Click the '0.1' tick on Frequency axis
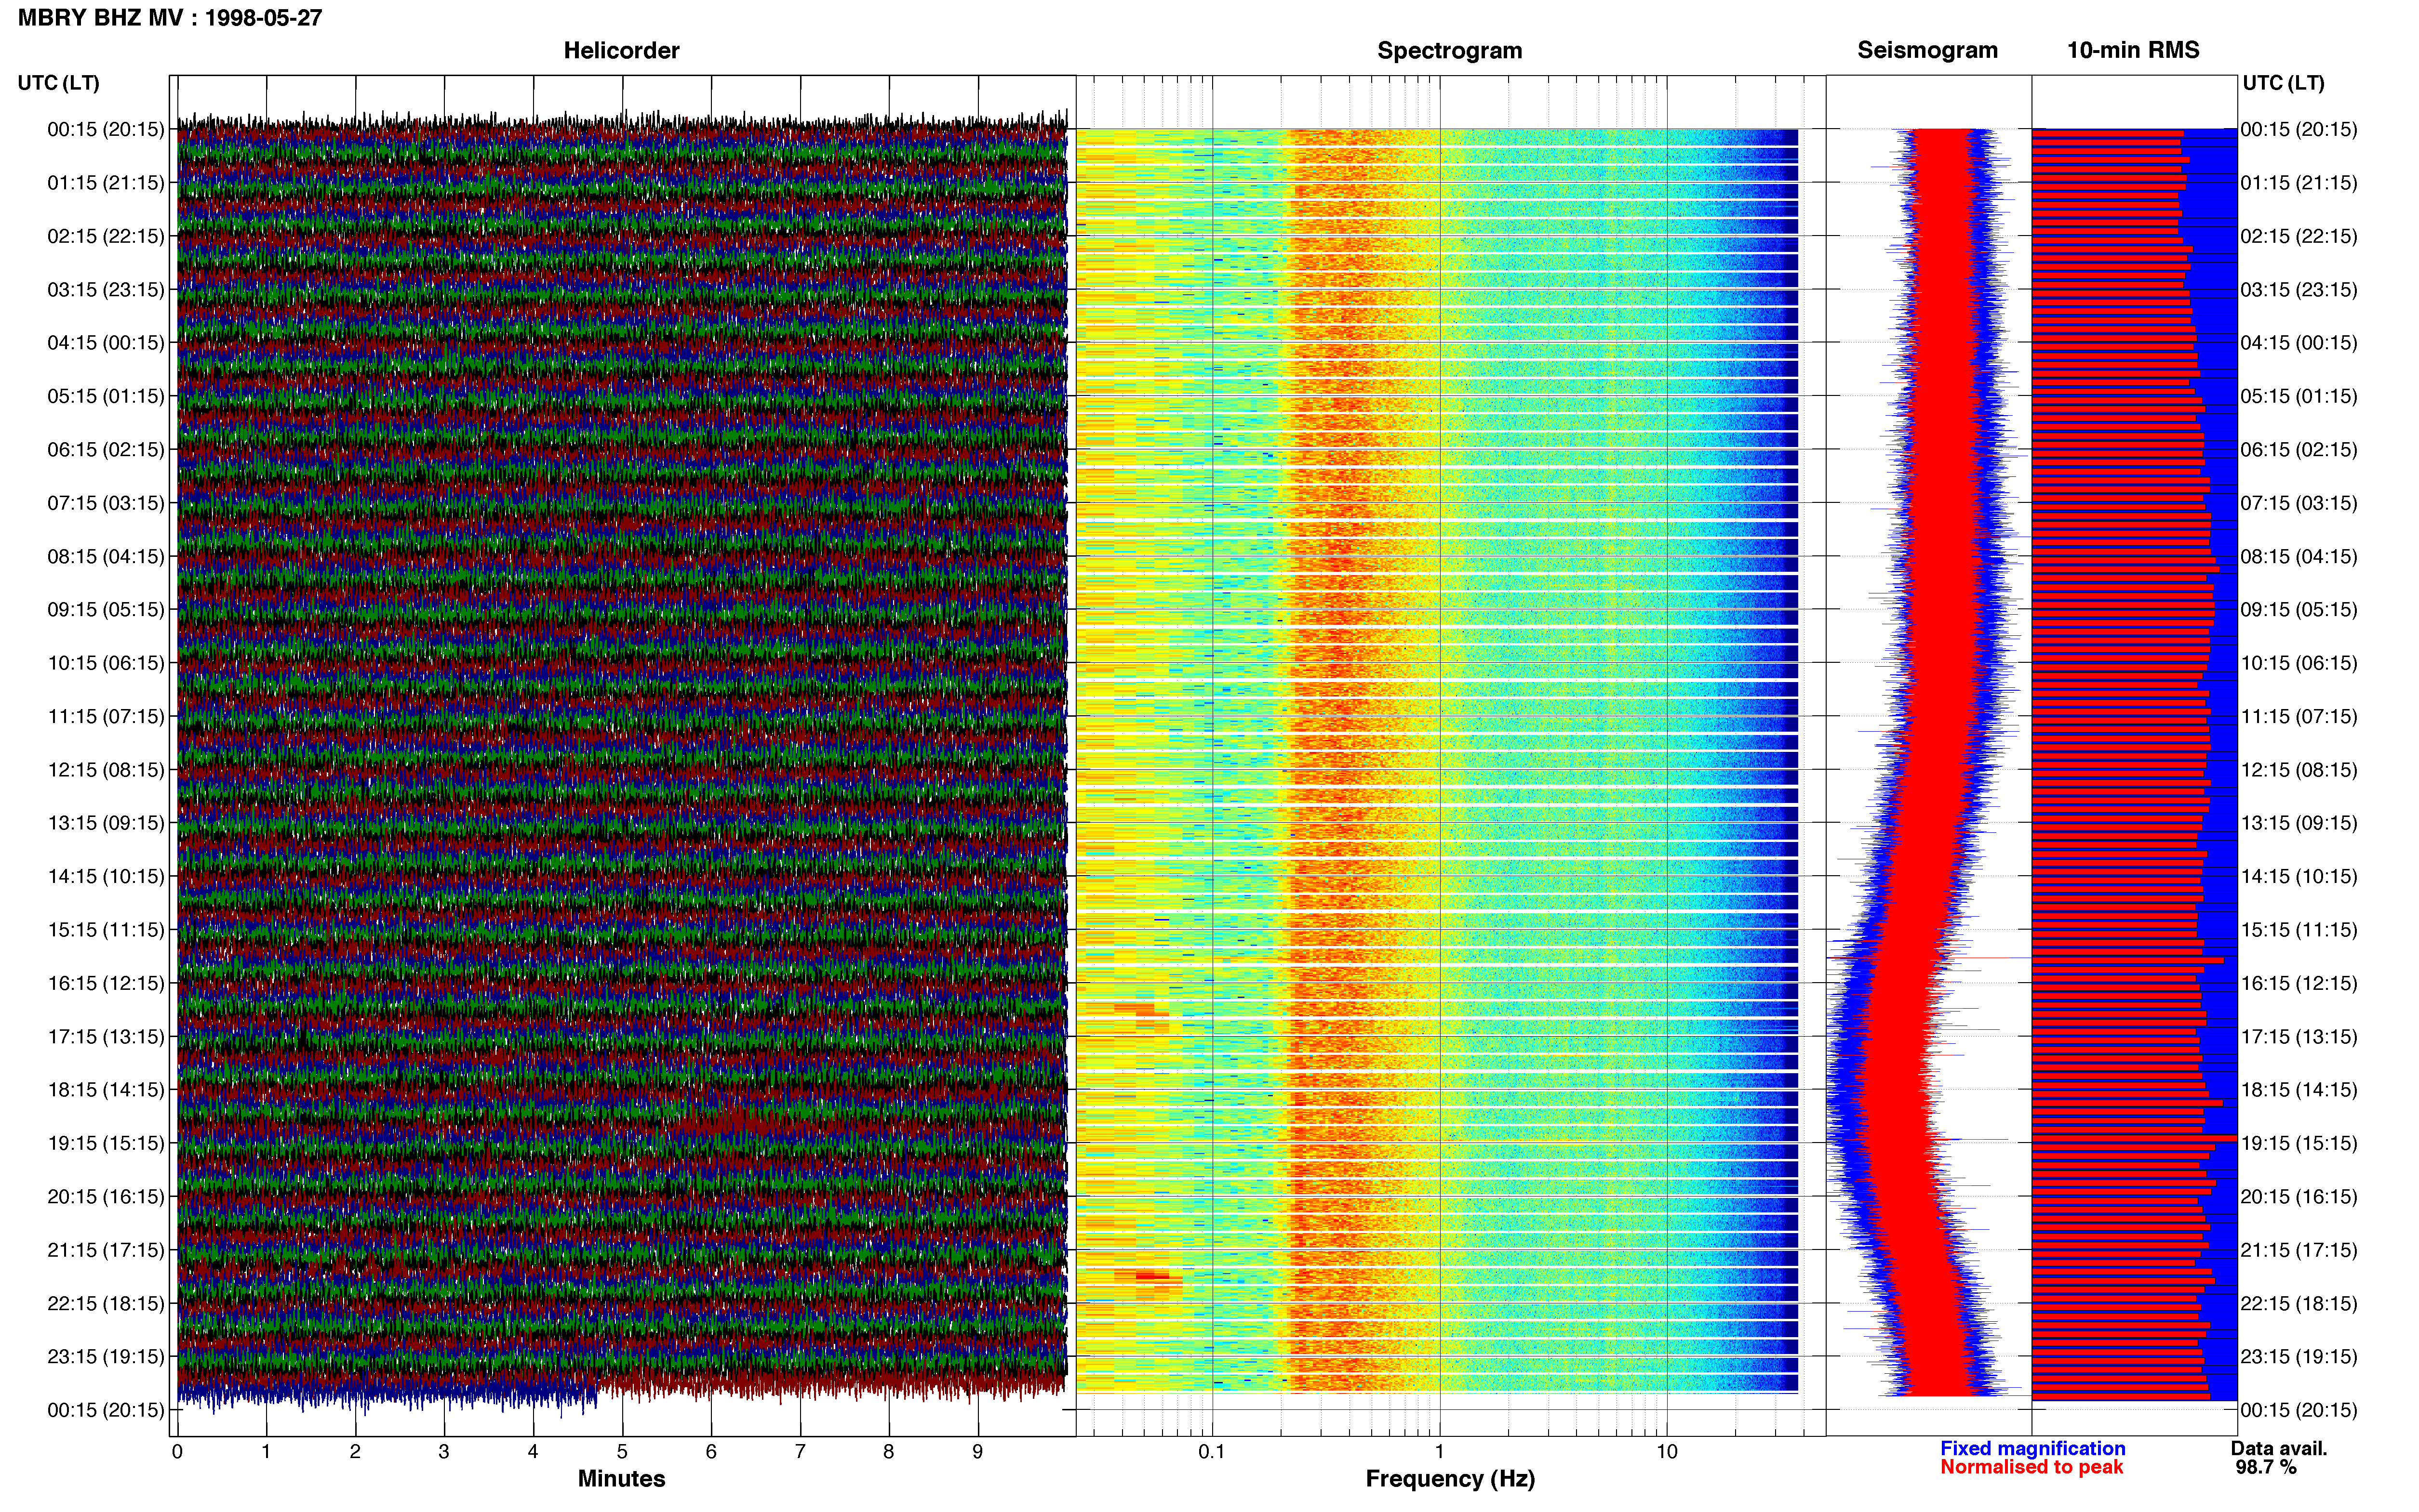 pyautogui.click(x=1212, y=1451)
